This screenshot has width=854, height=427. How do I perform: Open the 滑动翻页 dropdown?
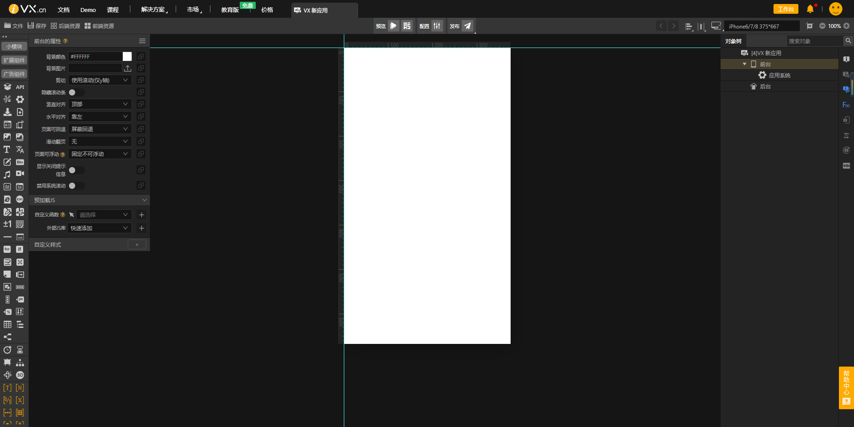[100, 142]
